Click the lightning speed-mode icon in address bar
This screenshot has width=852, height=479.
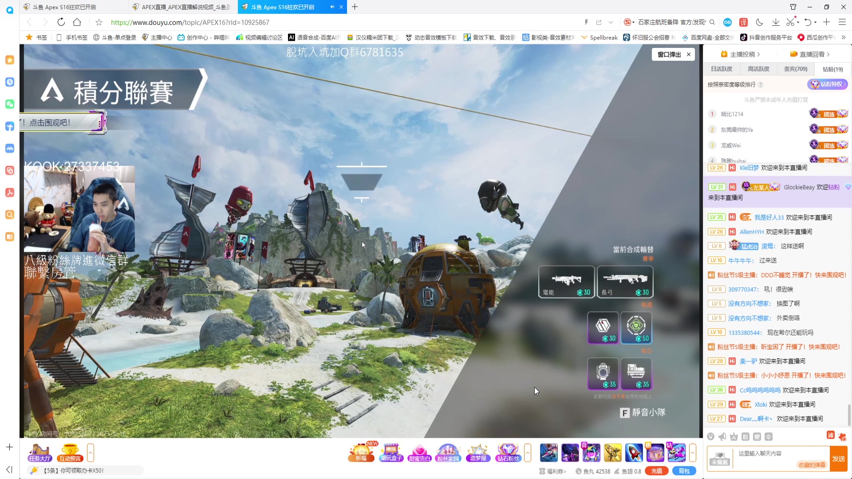click(586, 22)
